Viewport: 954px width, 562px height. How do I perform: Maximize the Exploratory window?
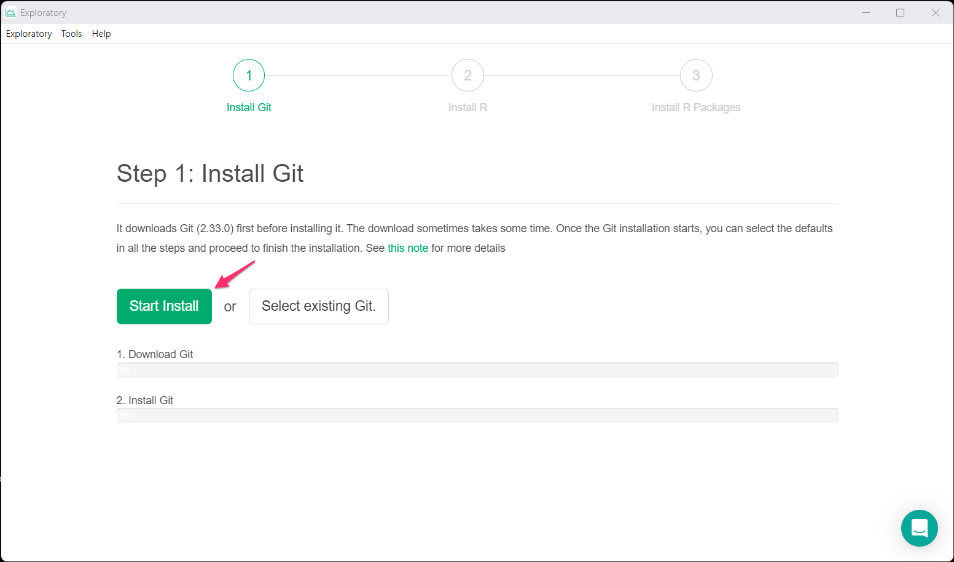point(900,12)
